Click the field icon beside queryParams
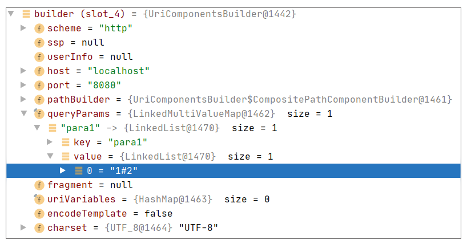 tap(39, 113)
